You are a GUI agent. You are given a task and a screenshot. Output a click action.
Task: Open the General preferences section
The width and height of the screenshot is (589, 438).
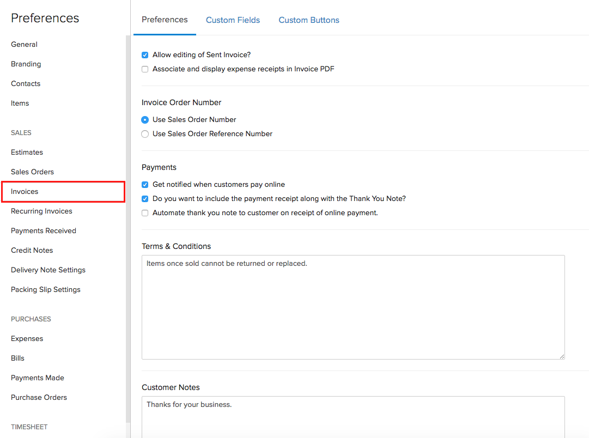24,44
